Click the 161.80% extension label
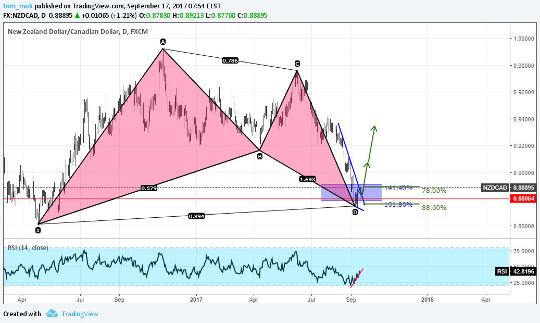 click(398, 204)
